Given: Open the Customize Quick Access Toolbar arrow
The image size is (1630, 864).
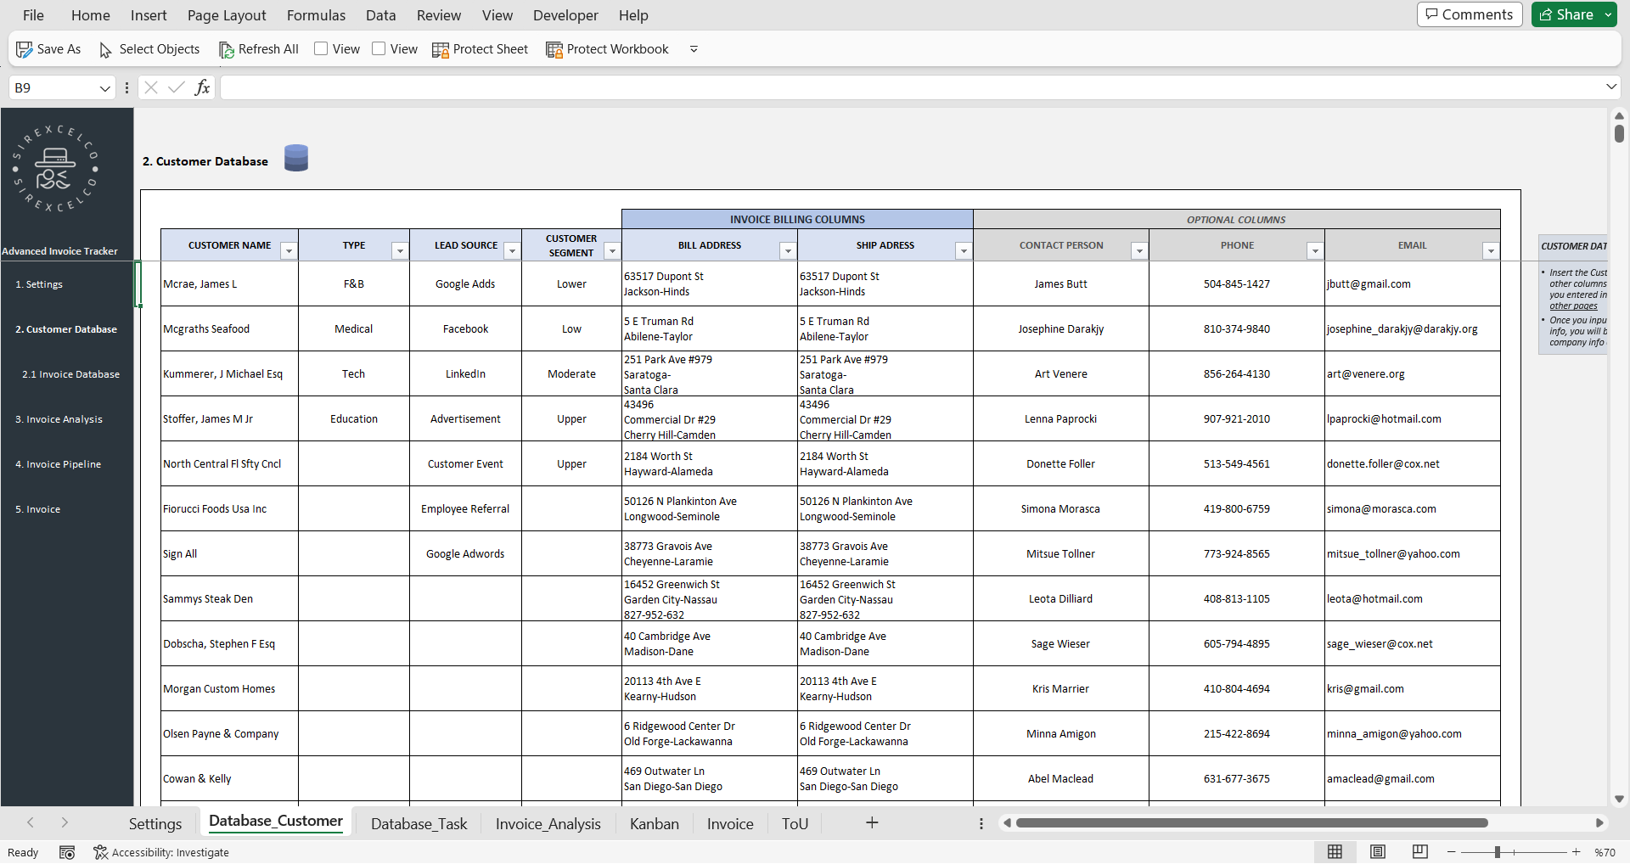Looking at the screenshot, I should tap(694, 49).
